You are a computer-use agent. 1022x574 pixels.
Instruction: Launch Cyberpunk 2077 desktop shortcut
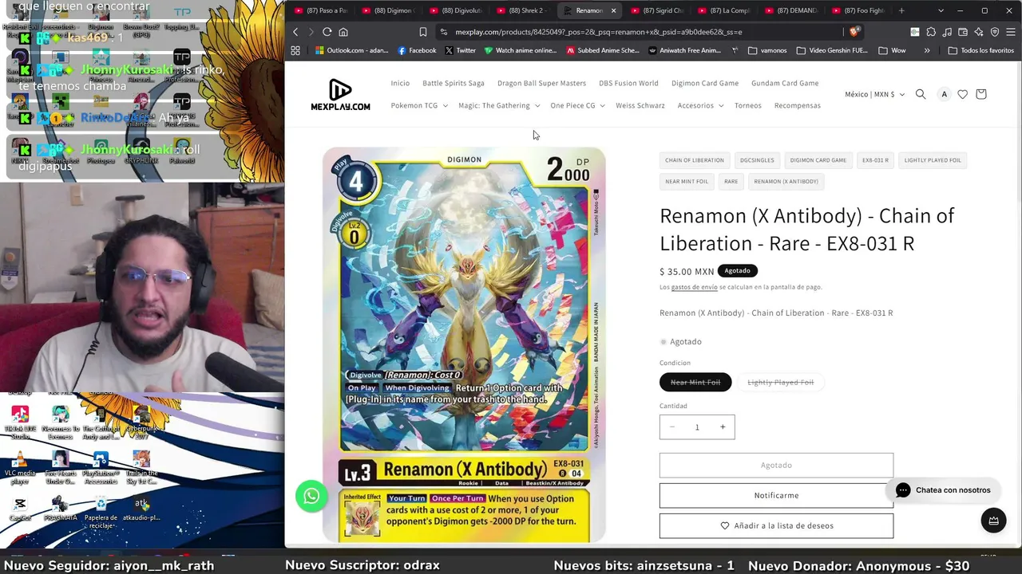(141, 423)
